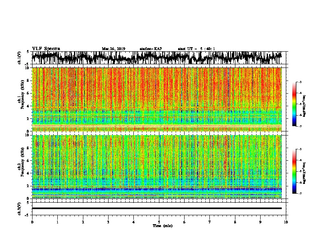Click the time axis tick label "3"

[108, 222]
